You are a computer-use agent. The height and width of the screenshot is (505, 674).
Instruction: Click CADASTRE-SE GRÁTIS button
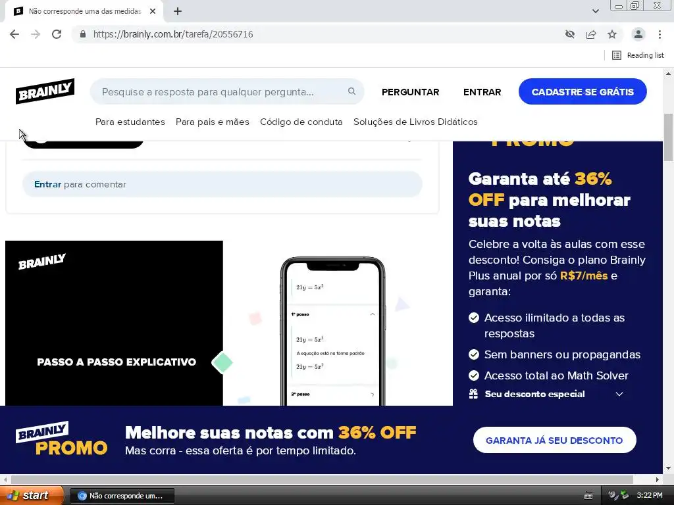[x=583, y=91]
